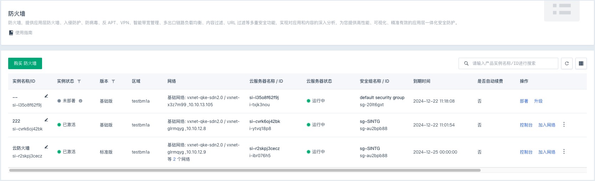Open 控制台 for instance 云防火墙
The image size is (595, 181).
pyautogui.click(x=526, y=152)
